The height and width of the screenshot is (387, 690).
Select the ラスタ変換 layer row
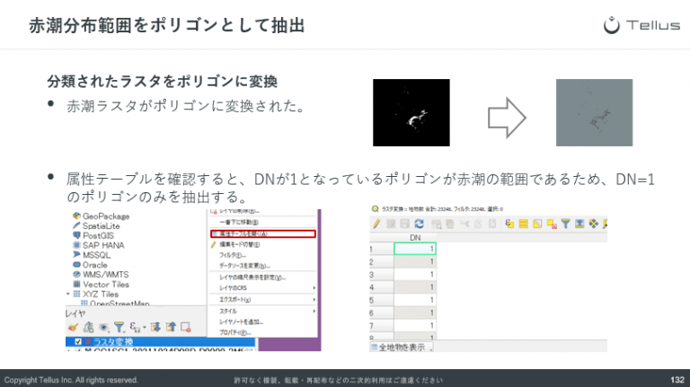pyautogui.click(x=160, y=342)
